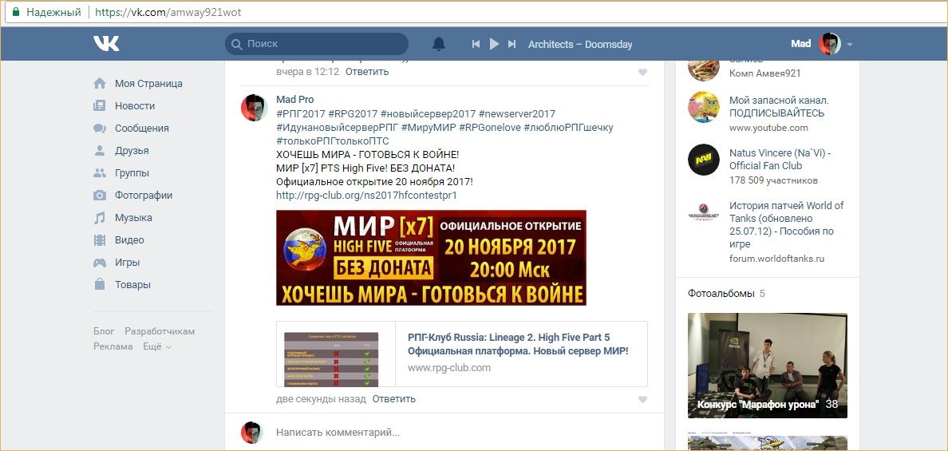Click hashtag #newserver2017
This screenshot has height=451, width=948.
[517, 113]
